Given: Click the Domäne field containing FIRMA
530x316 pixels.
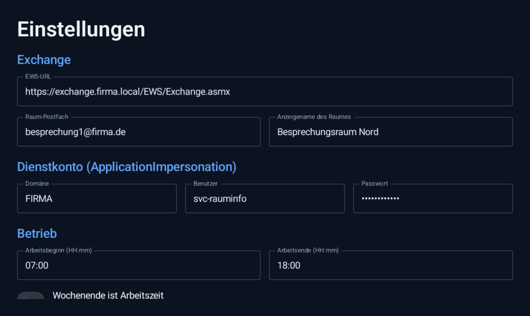Looking at the screenshot, I should click(97, 199).
